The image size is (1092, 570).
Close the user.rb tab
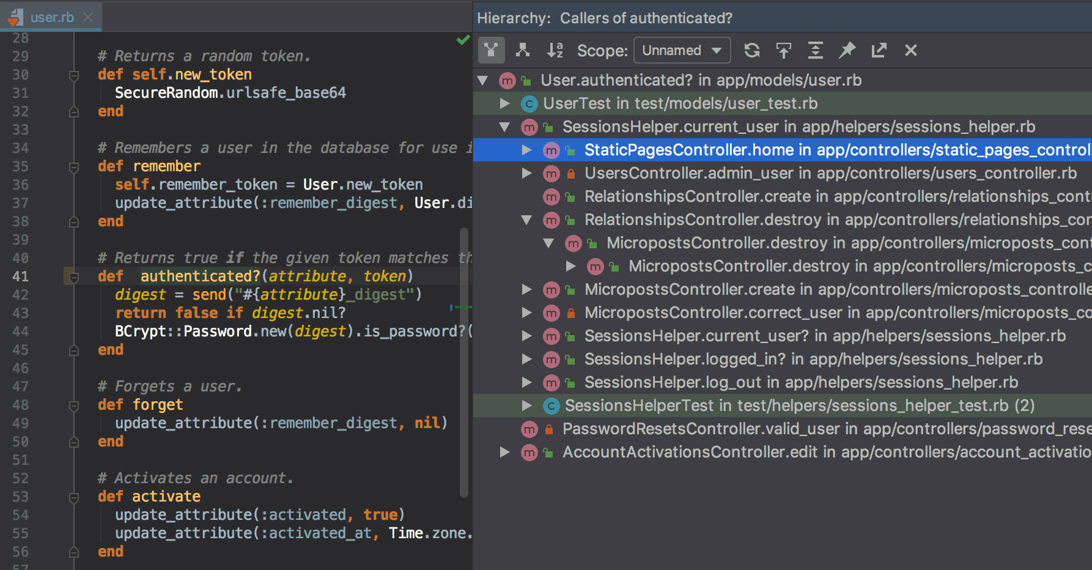click(87, 17)
